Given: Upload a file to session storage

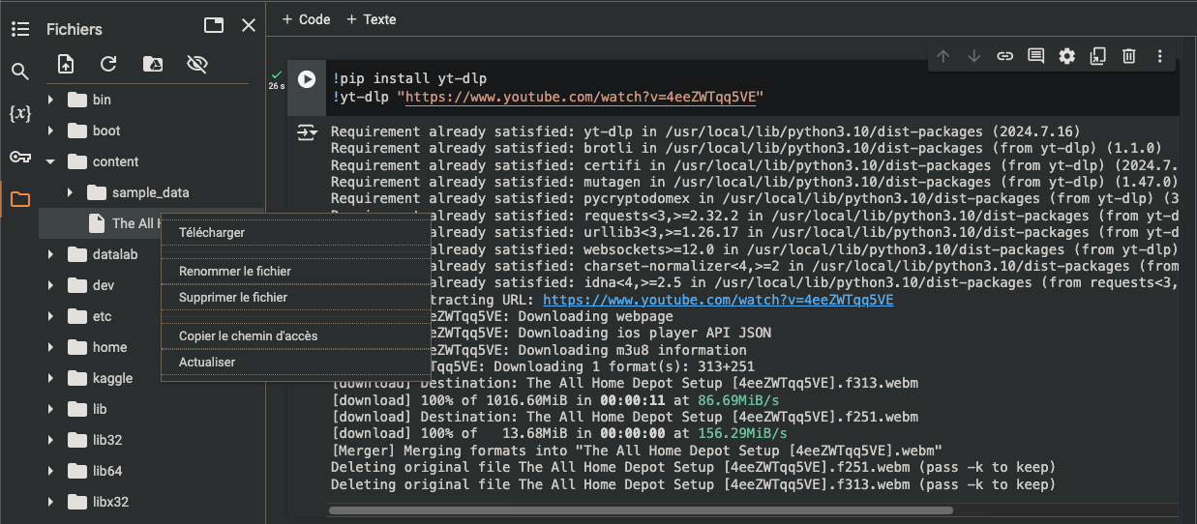Looking at the screenshot, I should coord(66,64).
